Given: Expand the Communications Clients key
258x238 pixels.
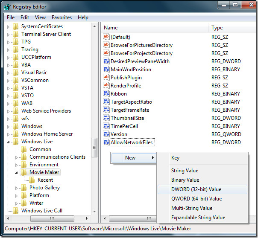Looking at the screenshot, I should coord(16,157).
